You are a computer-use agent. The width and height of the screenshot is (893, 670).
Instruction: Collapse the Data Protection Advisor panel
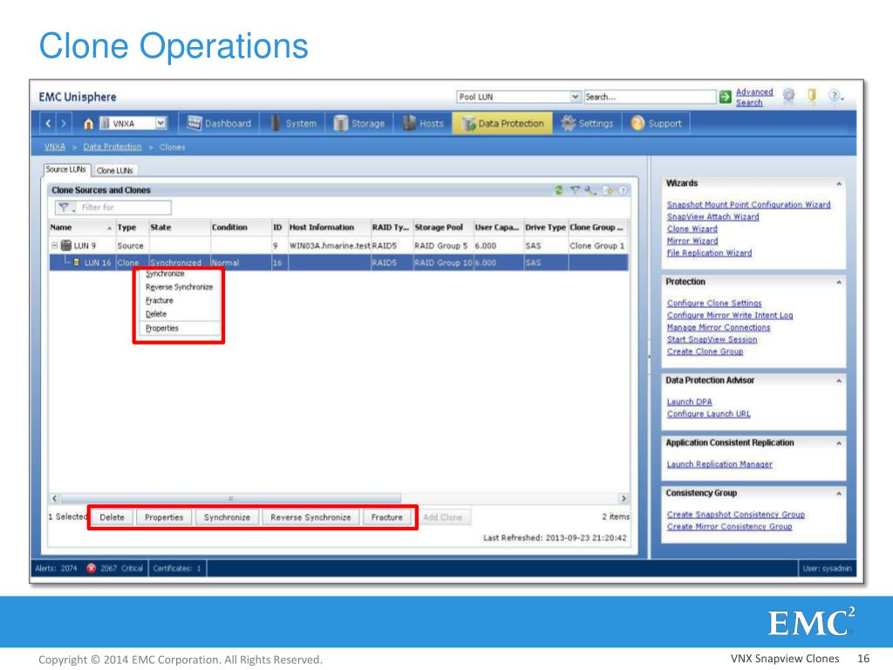click(x=839, y=380)
